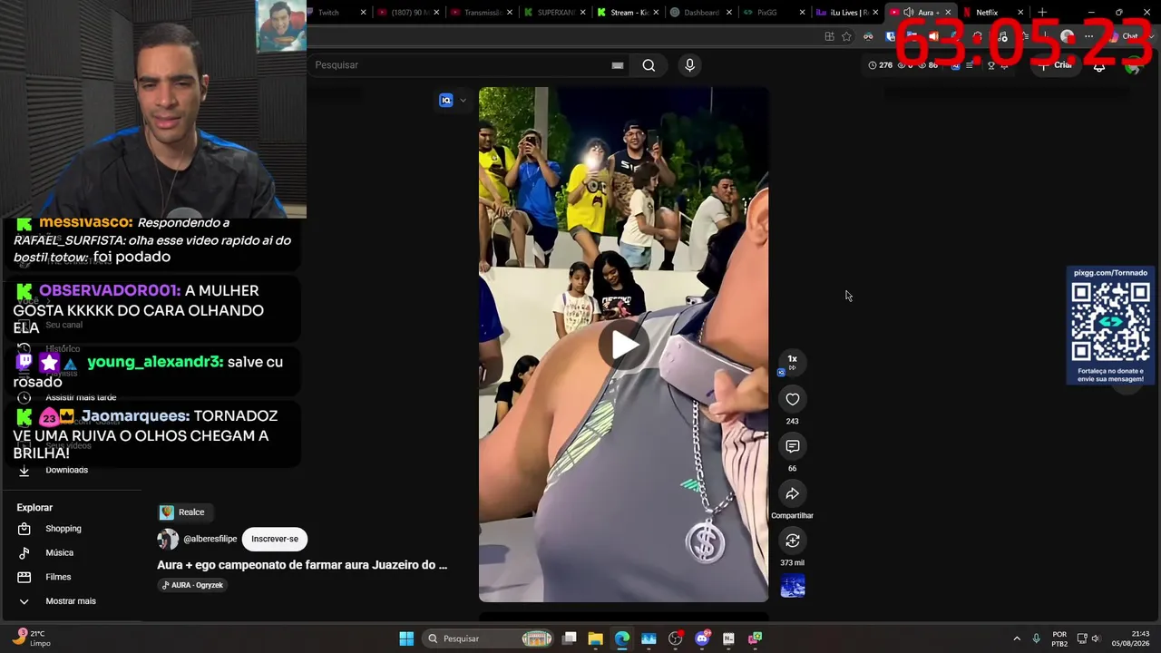The image size is (1161, 653).
Task: Share the Short via Compartilhar icon
Action: click(792, 493)
